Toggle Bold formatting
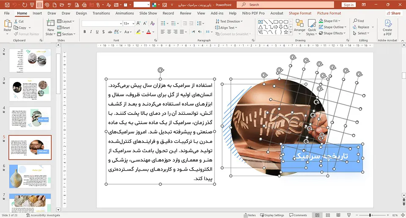Viewport: 406px width, 218px height. coord(85,32)
